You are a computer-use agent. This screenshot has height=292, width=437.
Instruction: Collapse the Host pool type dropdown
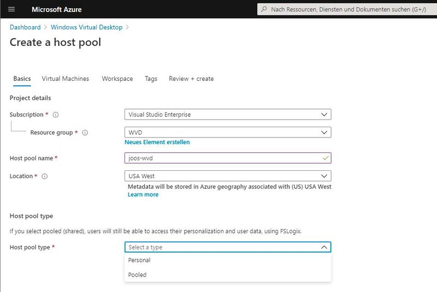[228, 247]
